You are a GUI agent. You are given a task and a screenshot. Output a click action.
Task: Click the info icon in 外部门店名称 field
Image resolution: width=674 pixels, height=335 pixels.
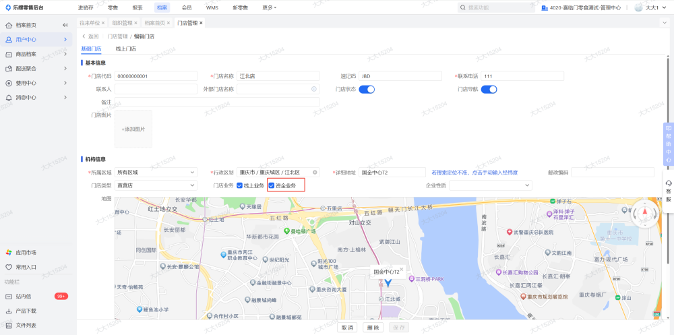coord(314,89)
